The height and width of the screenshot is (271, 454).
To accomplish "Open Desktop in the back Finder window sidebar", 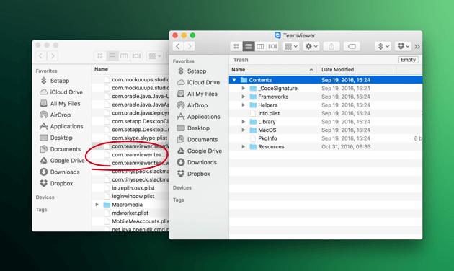I will [x=56, y=138].
